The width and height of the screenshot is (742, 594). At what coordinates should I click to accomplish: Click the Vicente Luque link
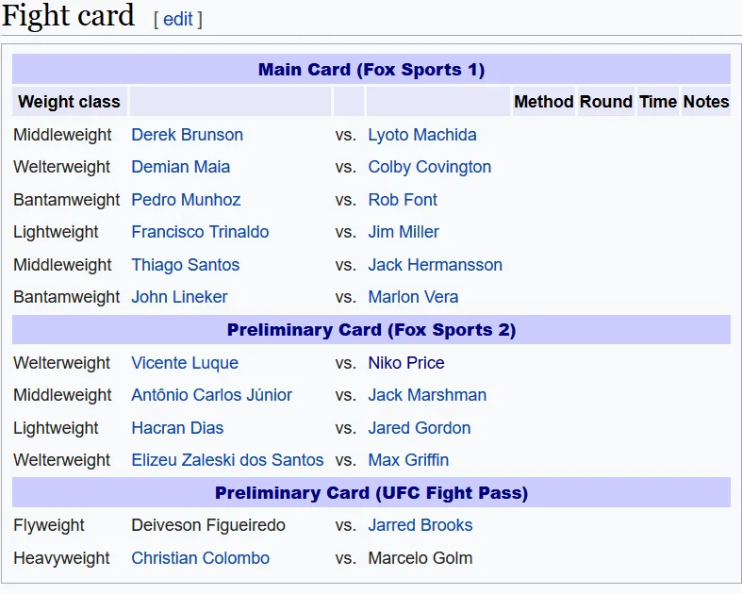click(185, 363)
